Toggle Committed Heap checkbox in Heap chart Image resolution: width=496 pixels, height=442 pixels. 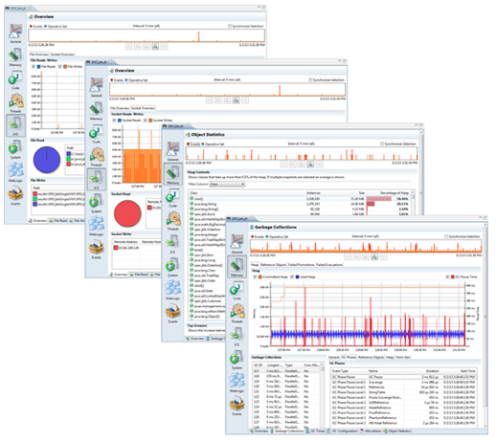click(x=255, y=276)
